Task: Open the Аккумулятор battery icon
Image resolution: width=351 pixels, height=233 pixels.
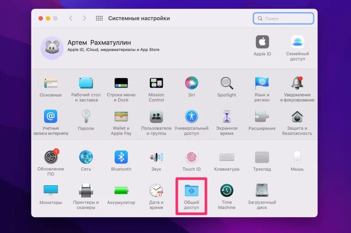Action: click(x=121, y=190)
